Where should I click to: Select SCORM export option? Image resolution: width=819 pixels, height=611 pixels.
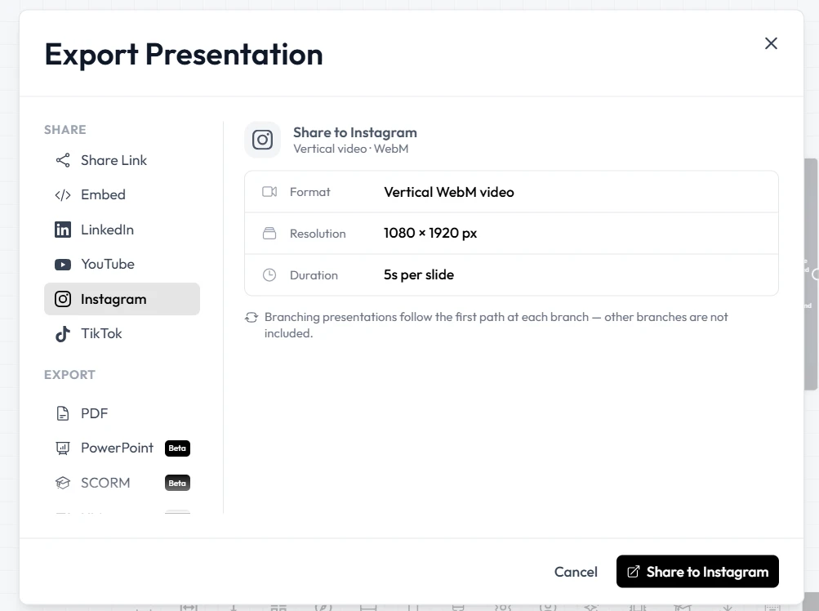point(122,483)
